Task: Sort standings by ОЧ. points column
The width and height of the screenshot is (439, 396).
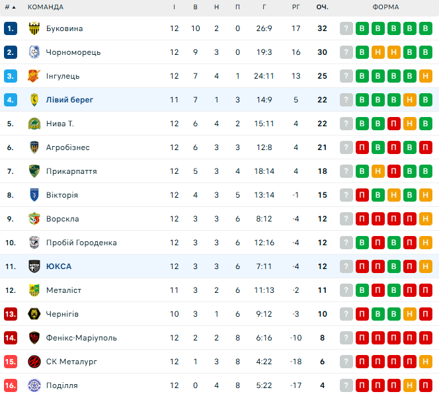Action: [x=323, y=7]
